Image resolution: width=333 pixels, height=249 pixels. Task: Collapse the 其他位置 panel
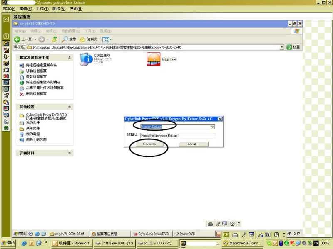pyautogui.click(x=70, y=107)
